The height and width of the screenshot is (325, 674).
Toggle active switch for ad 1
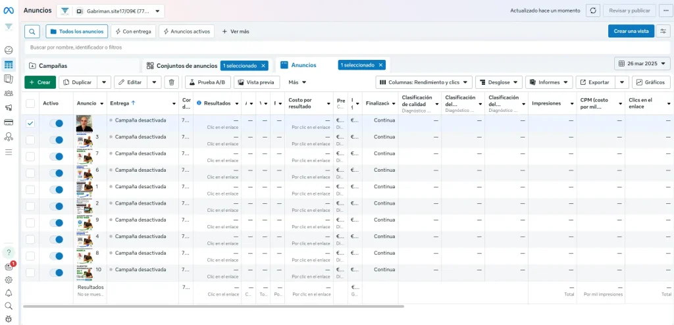tap(57, 189)
